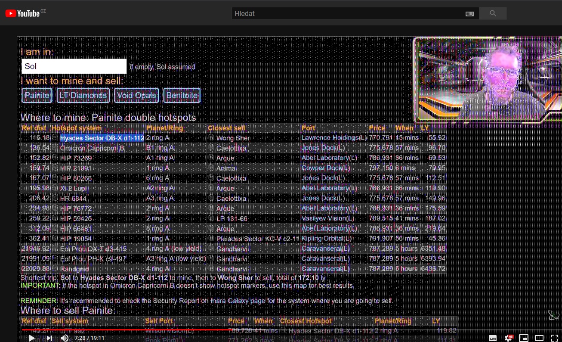Copy icon beside HIP 66481
562x342 pixels.
click(55, 228)
